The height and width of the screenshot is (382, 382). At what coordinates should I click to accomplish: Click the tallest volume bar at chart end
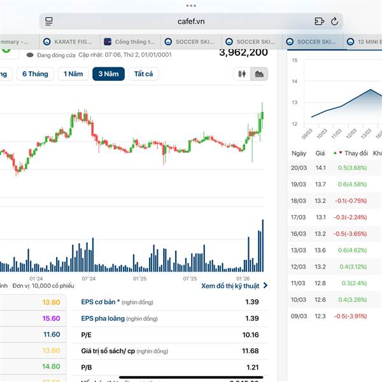(262, 246)
